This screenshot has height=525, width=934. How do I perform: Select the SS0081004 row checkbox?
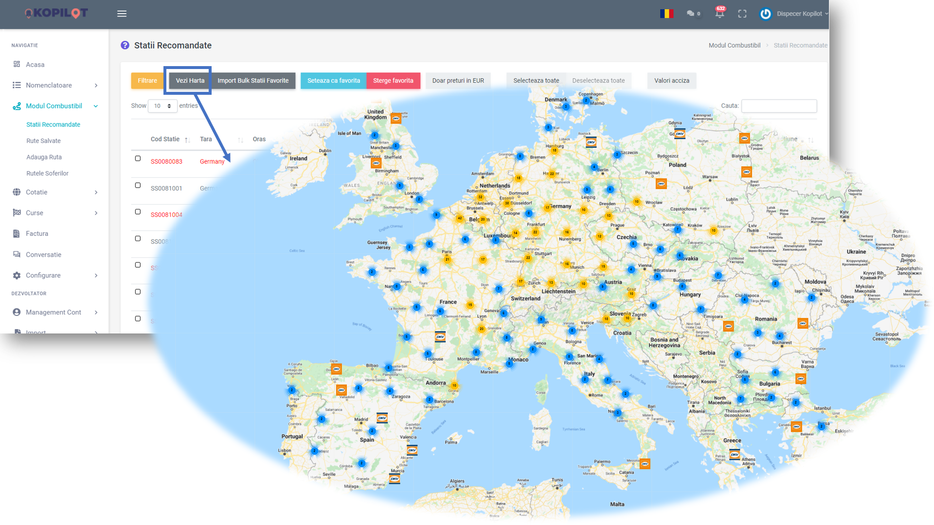pyautogui.click(x=138, y=212)
